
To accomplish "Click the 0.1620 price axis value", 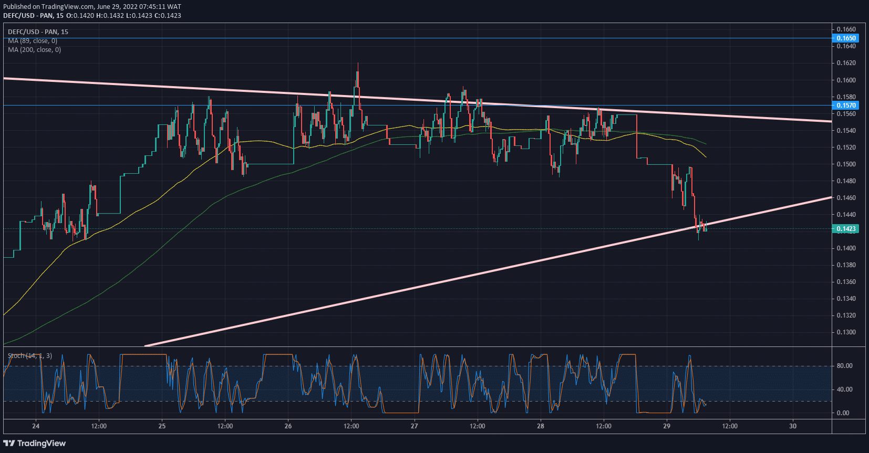I will [846, 63].
